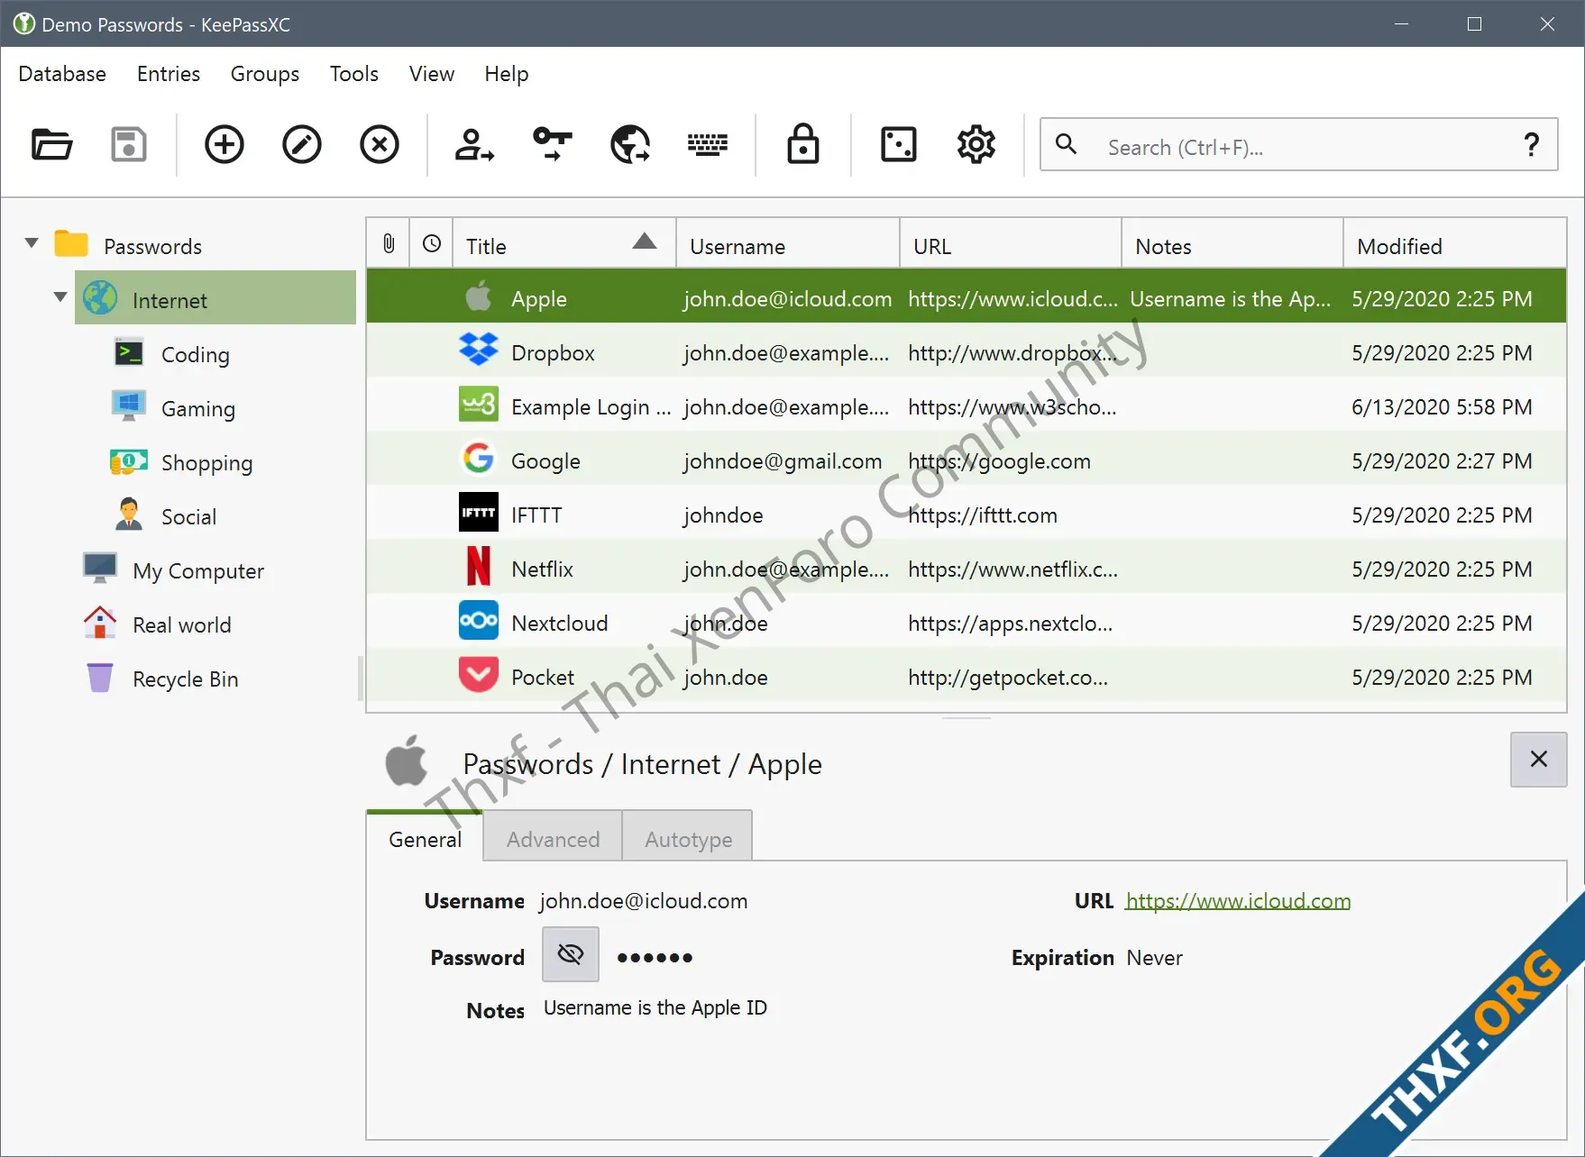Switch to the Advanced tab
Viewport: 1585px width, 1157px height.
click(x=553, y=837)
